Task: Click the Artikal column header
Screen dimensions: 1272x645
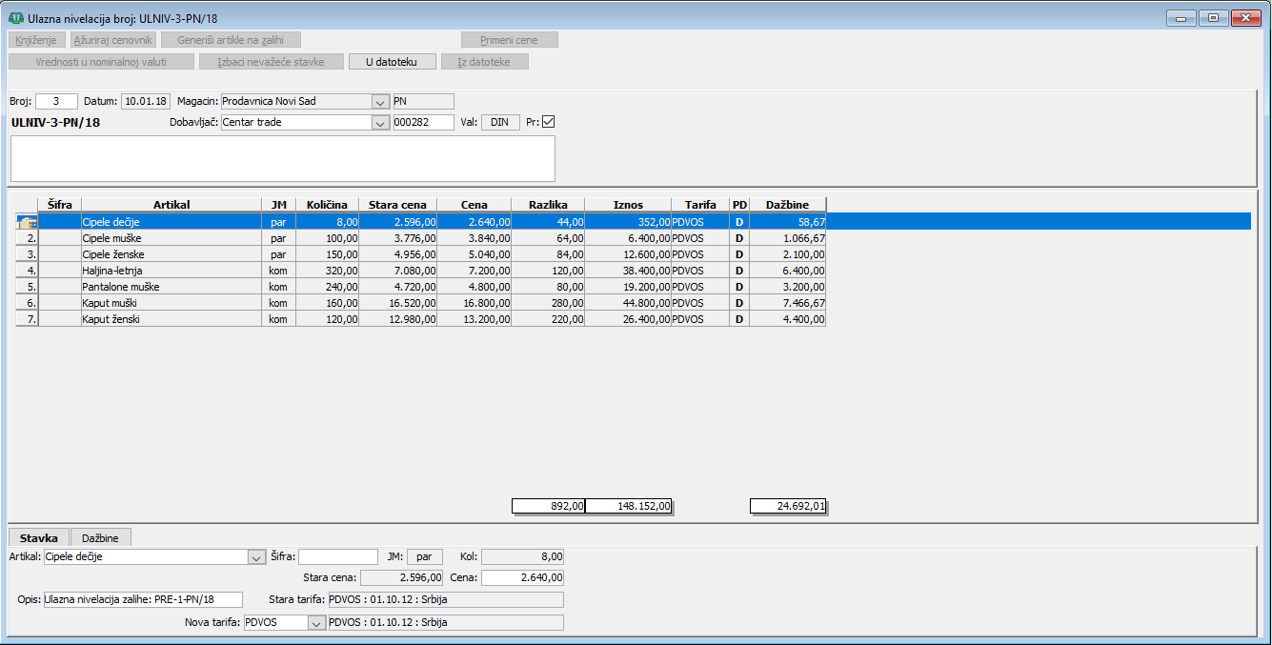Action: tap(172, 205)
